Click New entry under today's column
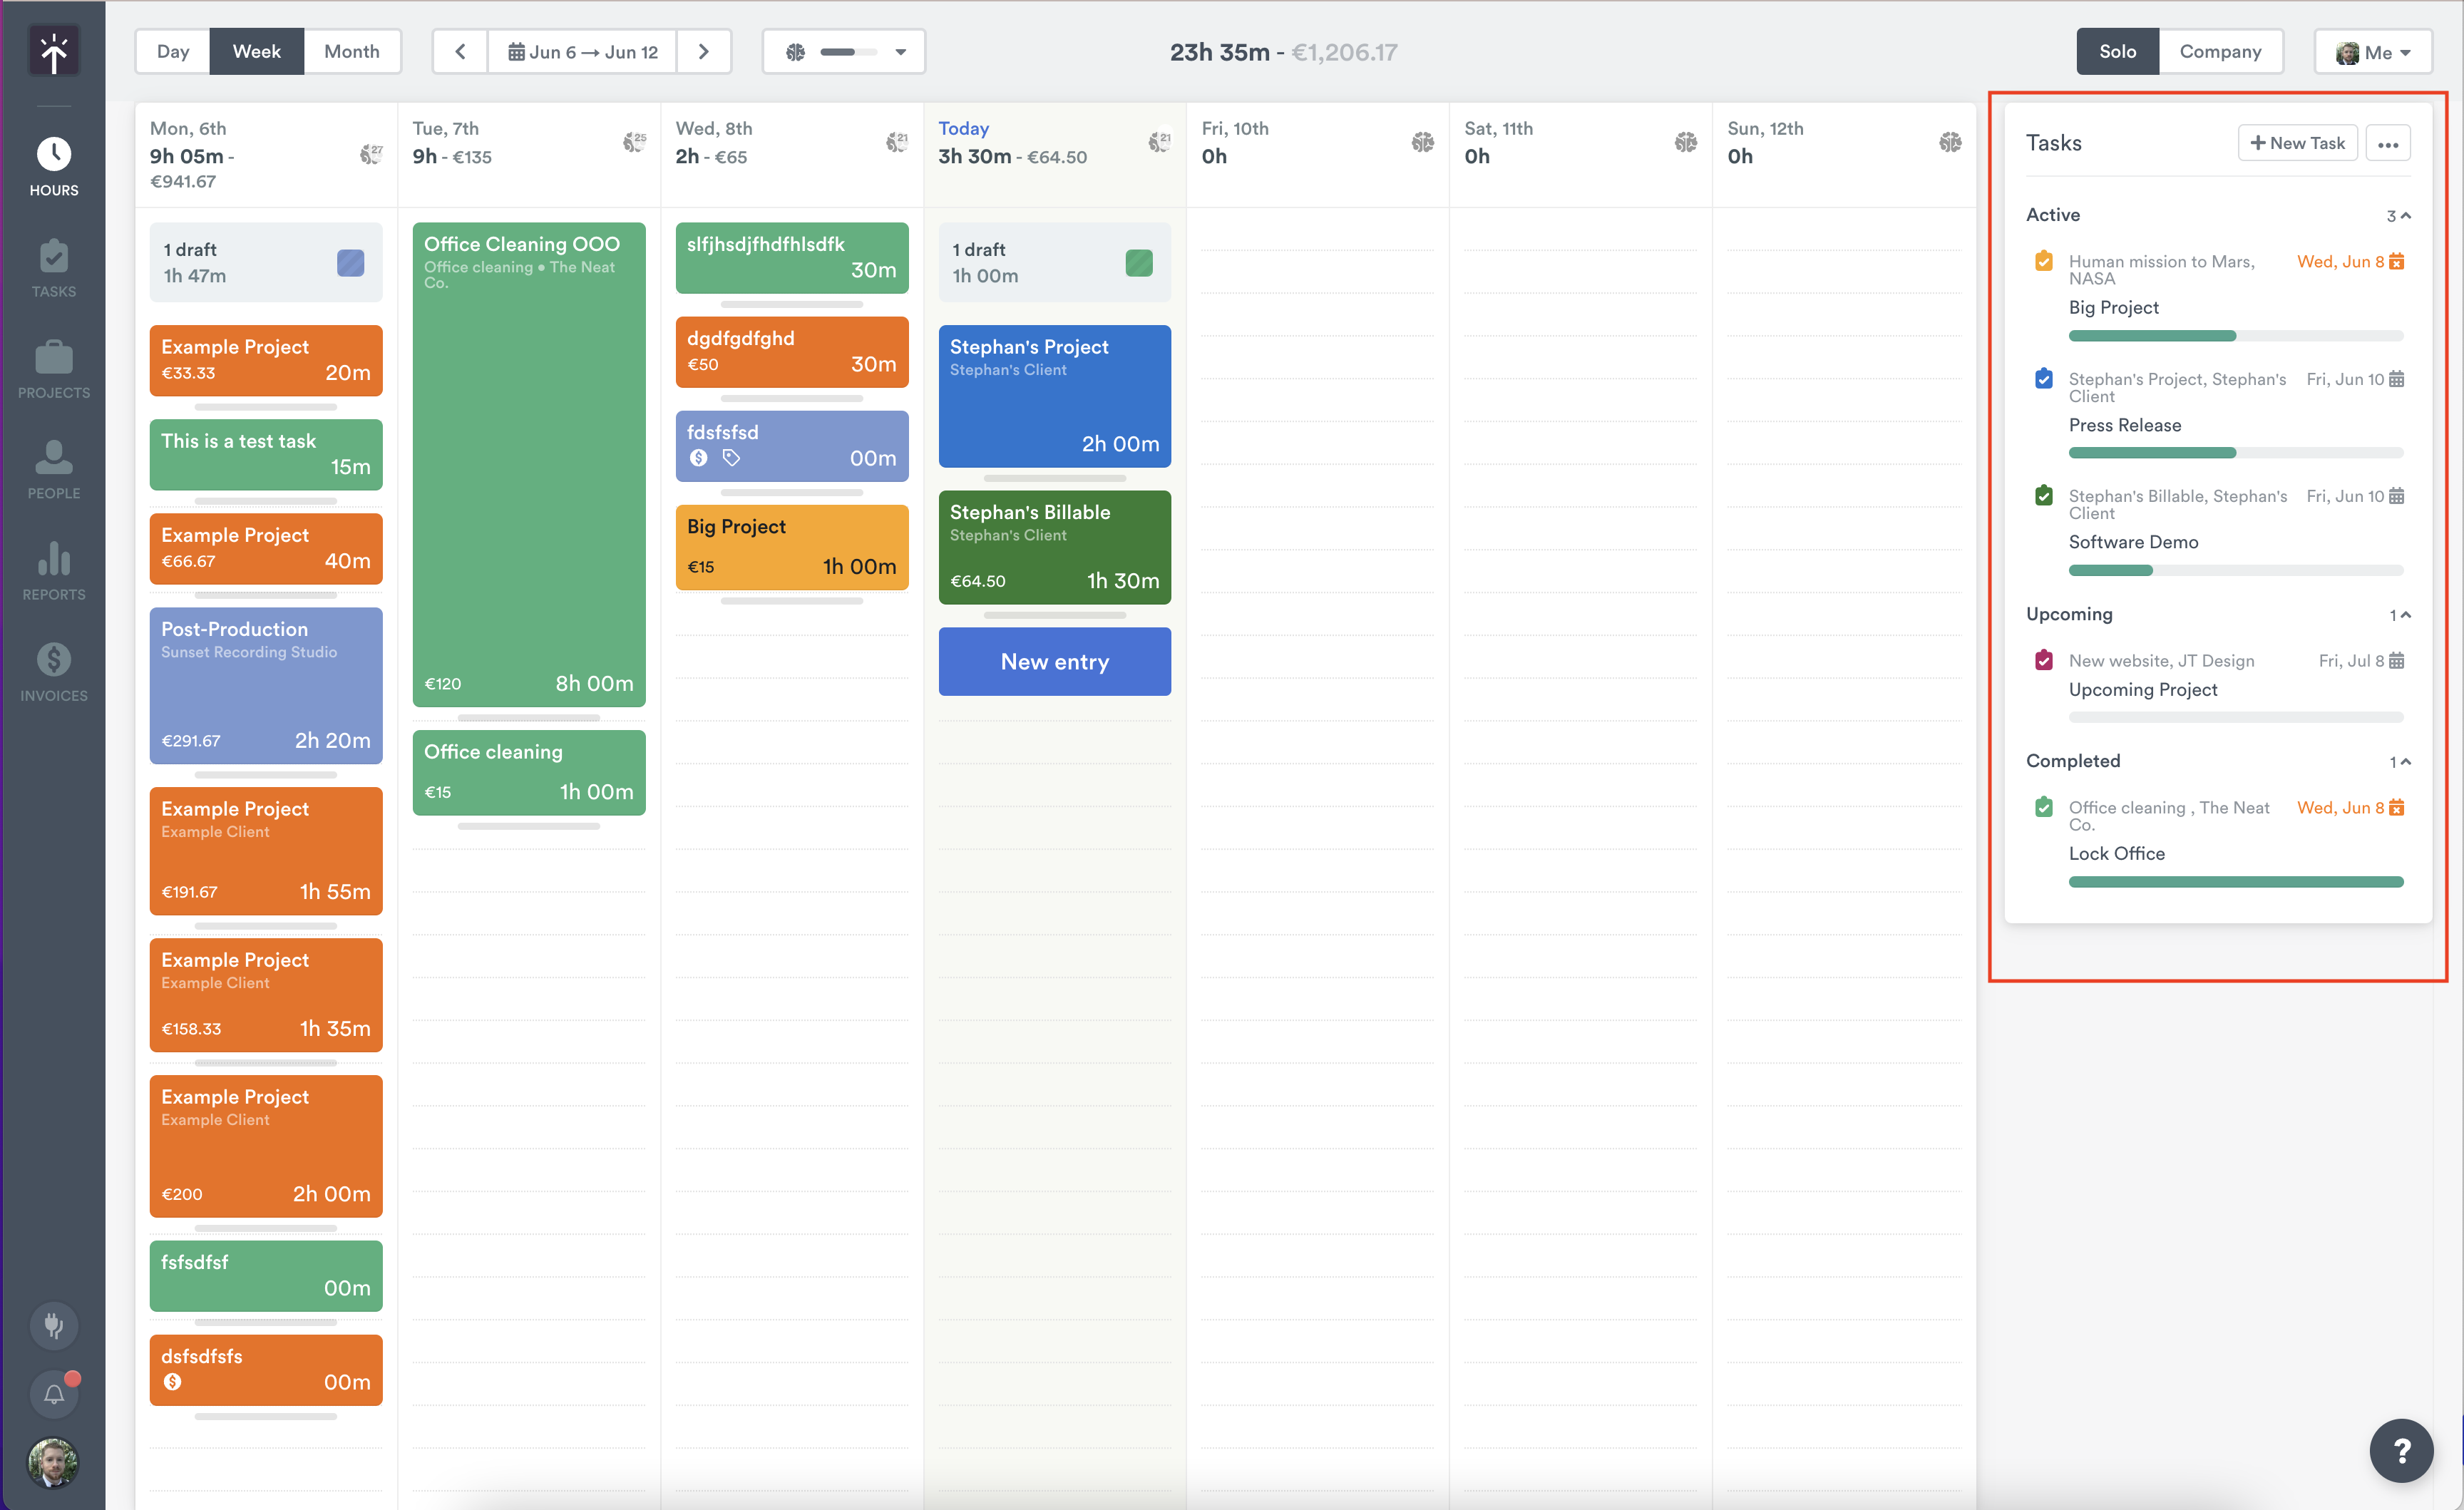This screenshot has height=1510, width=2464. [1054, 661]
